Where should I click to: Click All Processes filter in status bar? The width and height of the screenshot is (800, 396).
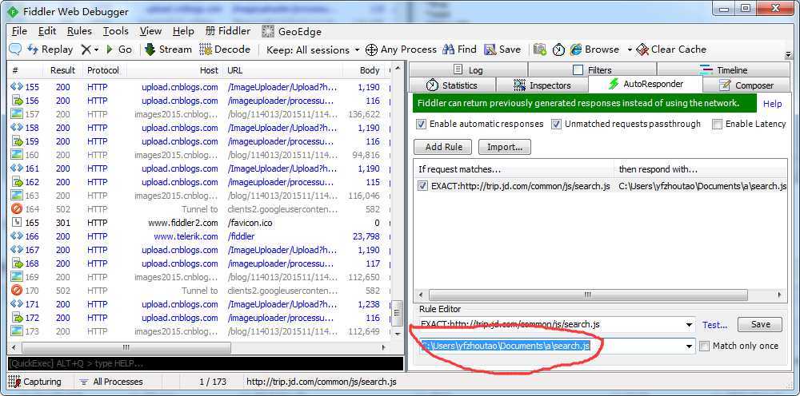coord(111,382)
